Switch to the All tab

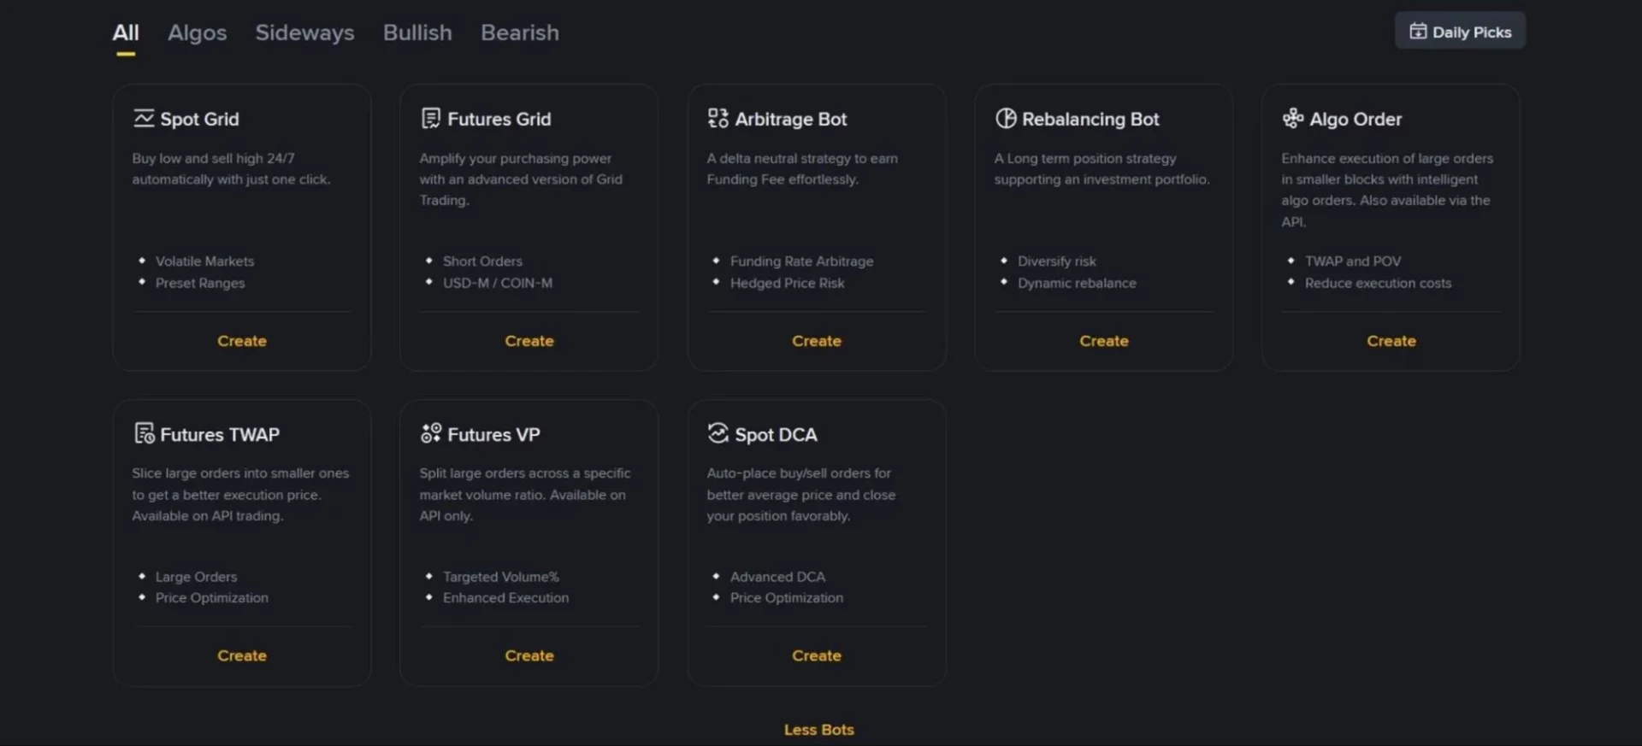click(126, 32)
